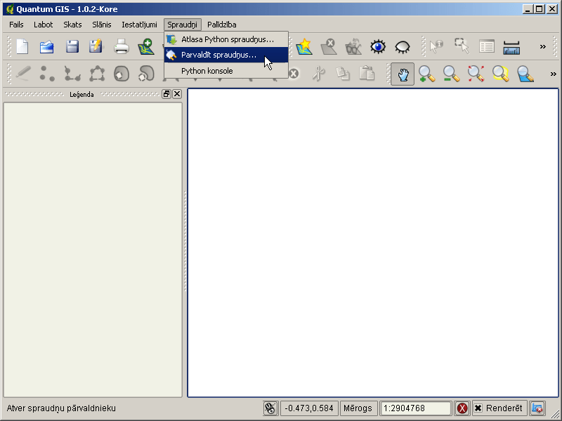
Task: Open the Fails menu
Action: coord(16,25)
